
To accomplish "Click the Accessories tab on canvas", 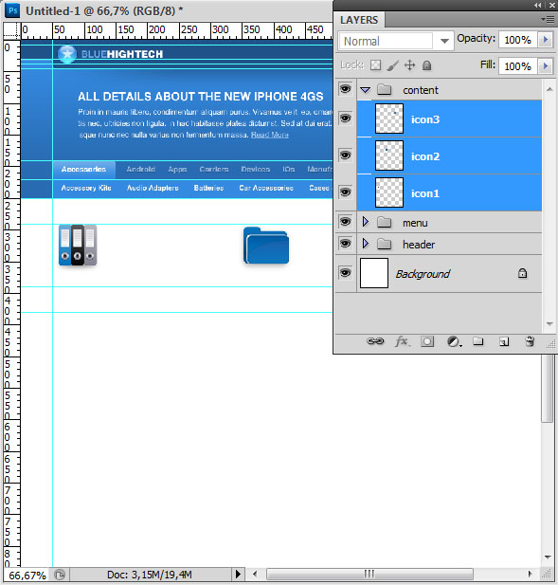I will pos(84,169).
